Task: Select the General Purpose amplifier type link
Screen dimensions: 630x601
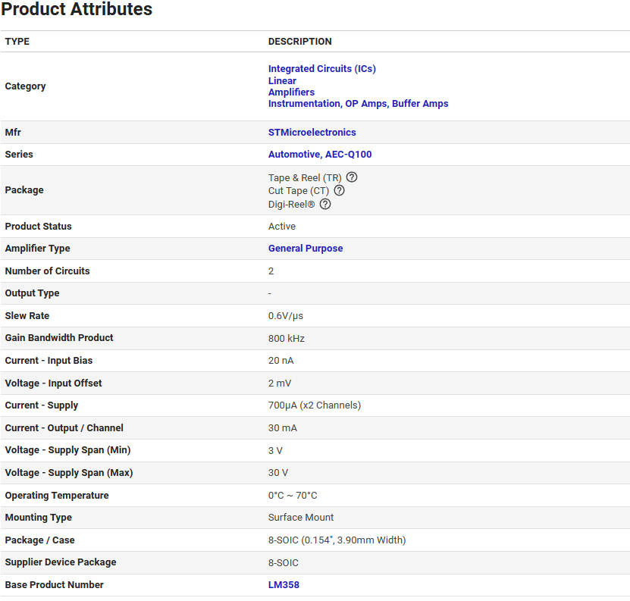Action: (x=305, y=249)
